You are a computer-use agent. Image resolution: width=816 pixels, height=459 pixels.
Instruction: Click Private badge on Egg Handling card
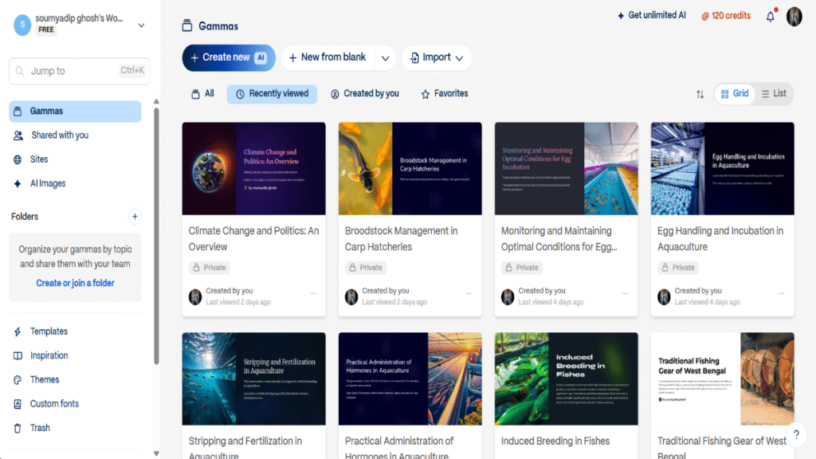tap(677, 268)
